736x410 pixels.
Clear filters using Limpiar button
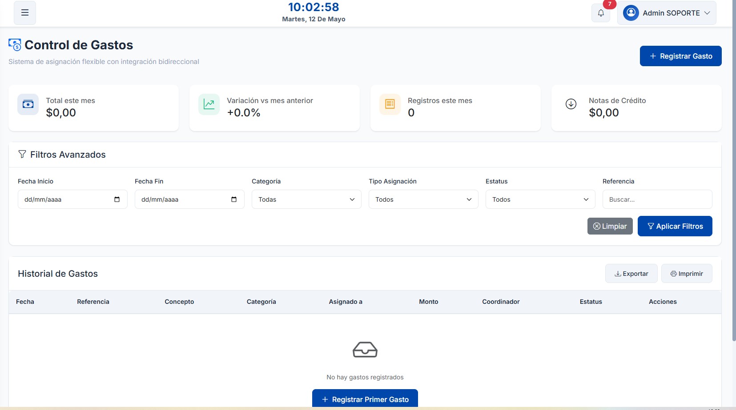click(610, 226)
